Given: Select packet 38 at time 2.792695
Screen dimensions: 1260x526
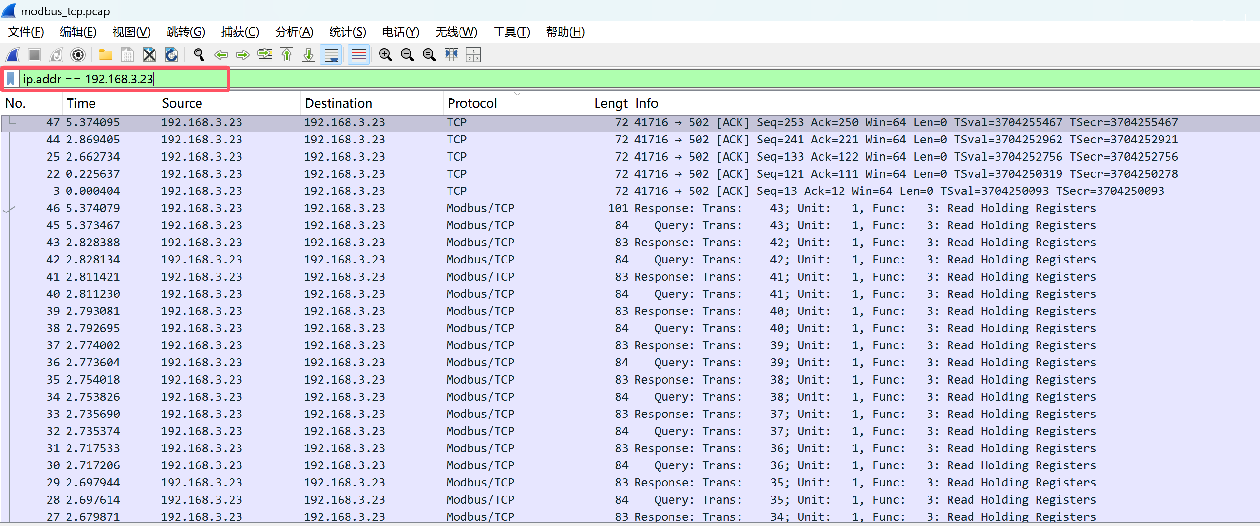Looking at the screenshot, I should [630, 328].
